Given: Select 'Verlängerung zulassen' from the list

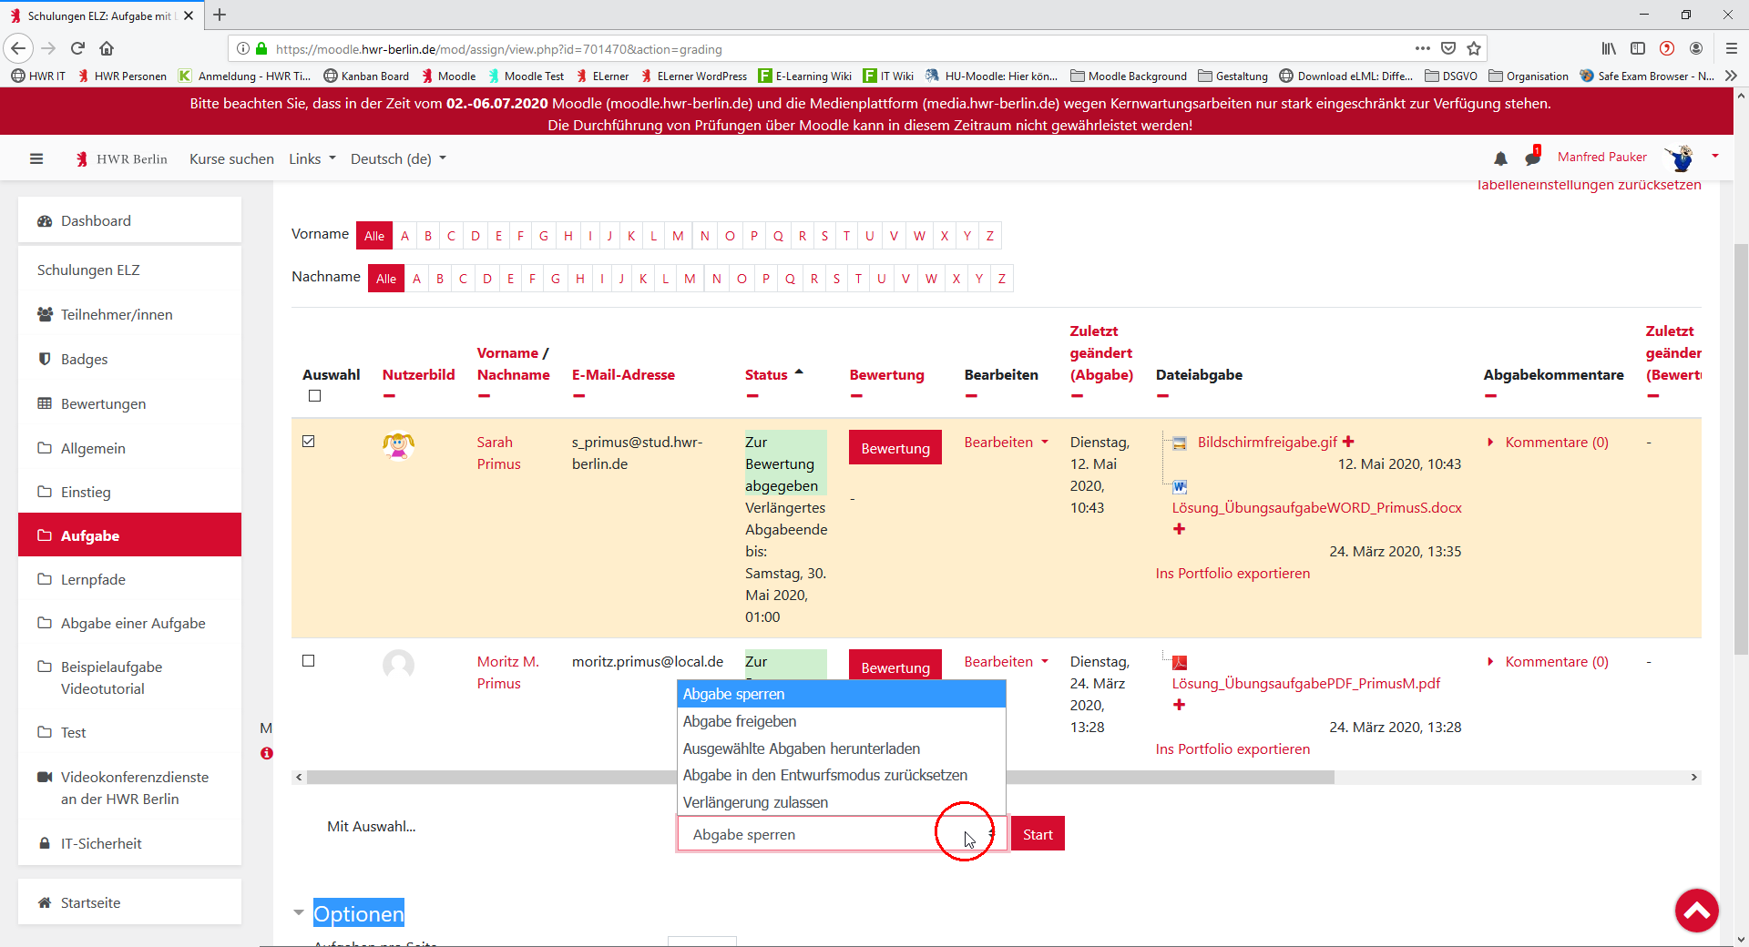Looking at the screenshot, I should click(x=755, y=802).
